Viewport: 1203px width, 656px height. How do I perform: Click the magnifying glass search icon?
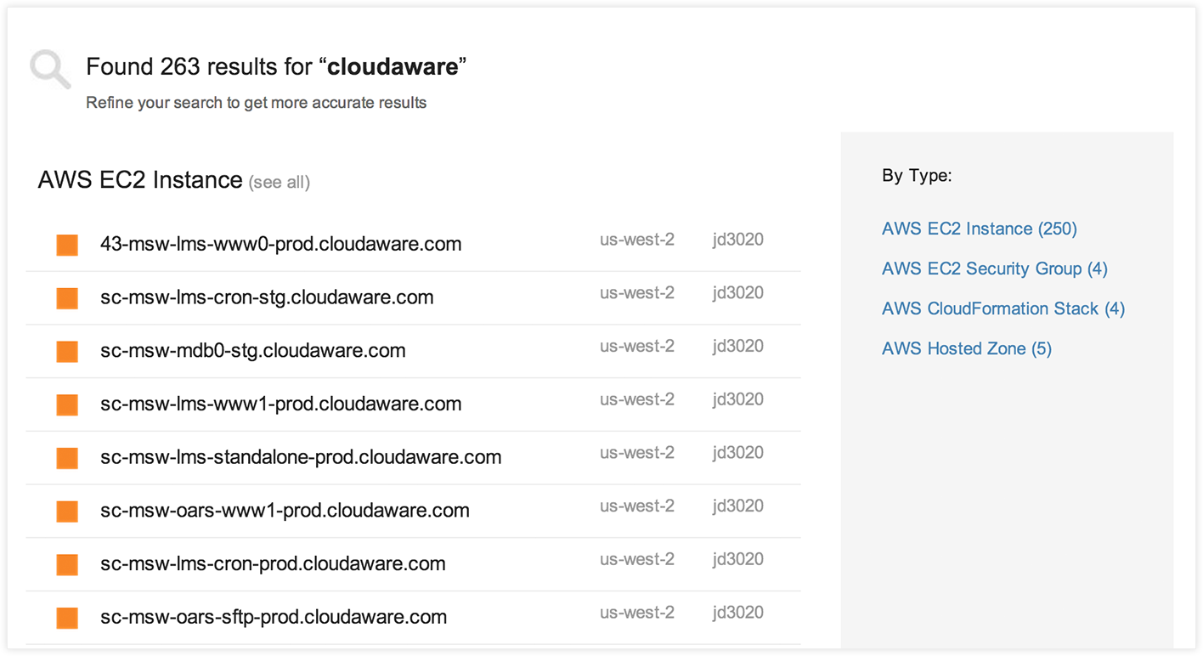click(50, 70)
